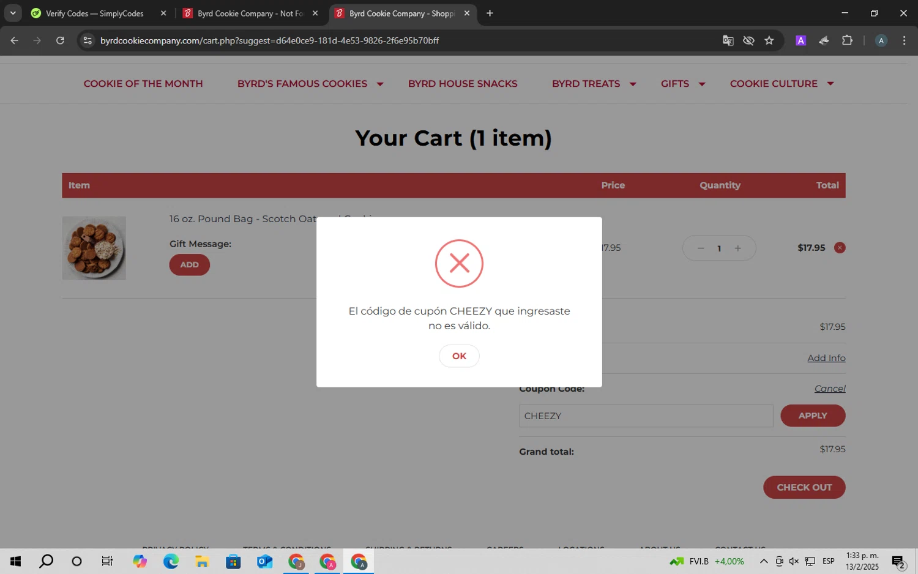918x574 pixels.
Task: Open the taskbar clock and date
Action: (x=862, y=561)
